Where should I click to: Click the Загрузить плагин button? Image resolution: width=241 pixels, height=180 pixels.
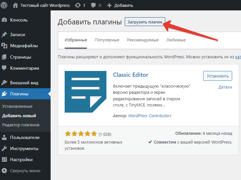pyautogui.click(x=145, y=22)
